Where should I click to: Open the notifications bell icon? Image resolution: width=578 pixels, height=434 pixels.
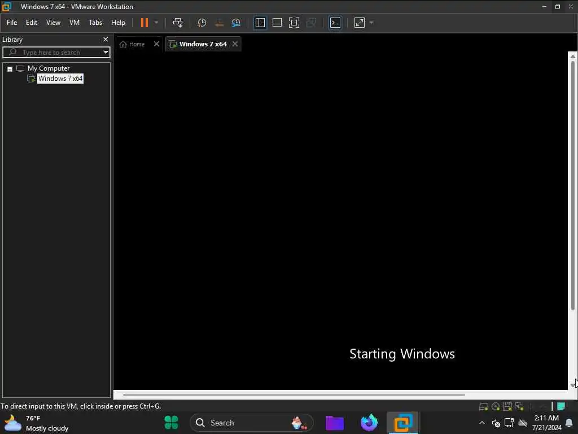[x=569, y=423]
